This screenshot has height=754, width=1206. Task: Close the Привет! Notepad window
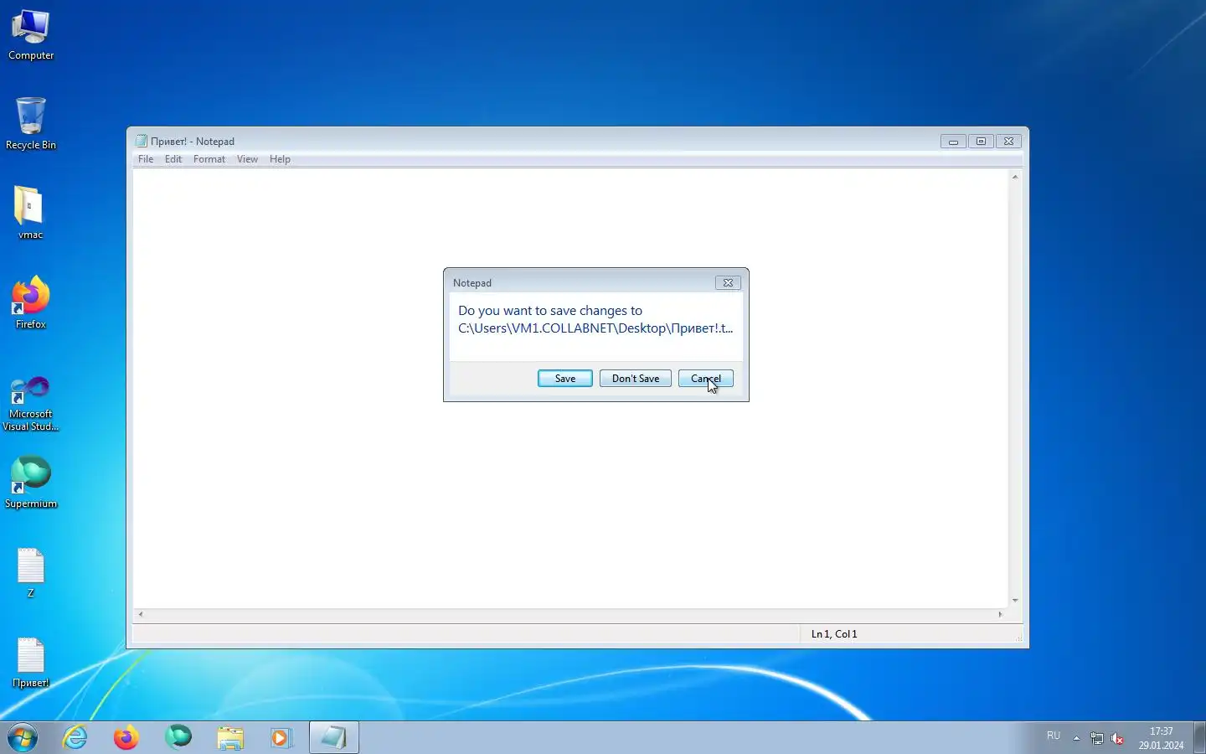pos(1009,142)
